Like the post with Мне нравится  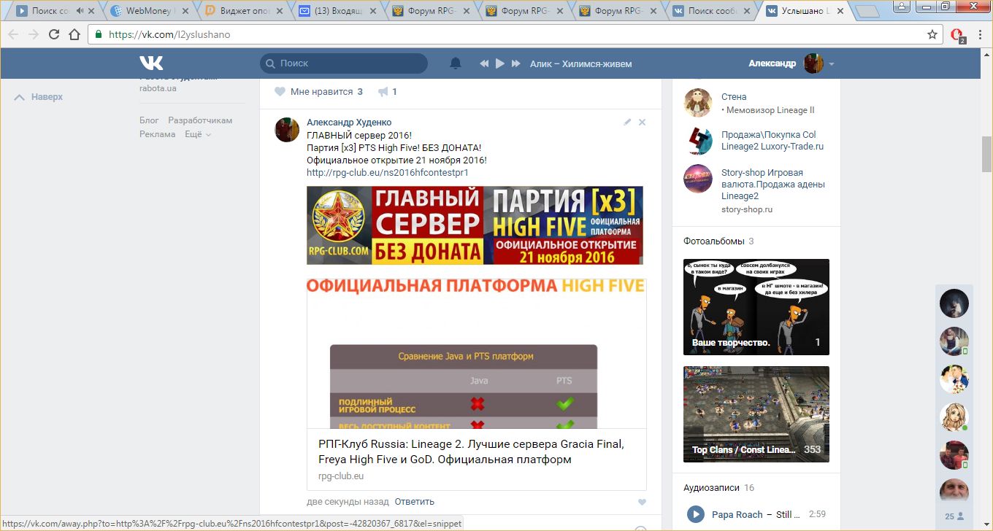coord(318,92)
